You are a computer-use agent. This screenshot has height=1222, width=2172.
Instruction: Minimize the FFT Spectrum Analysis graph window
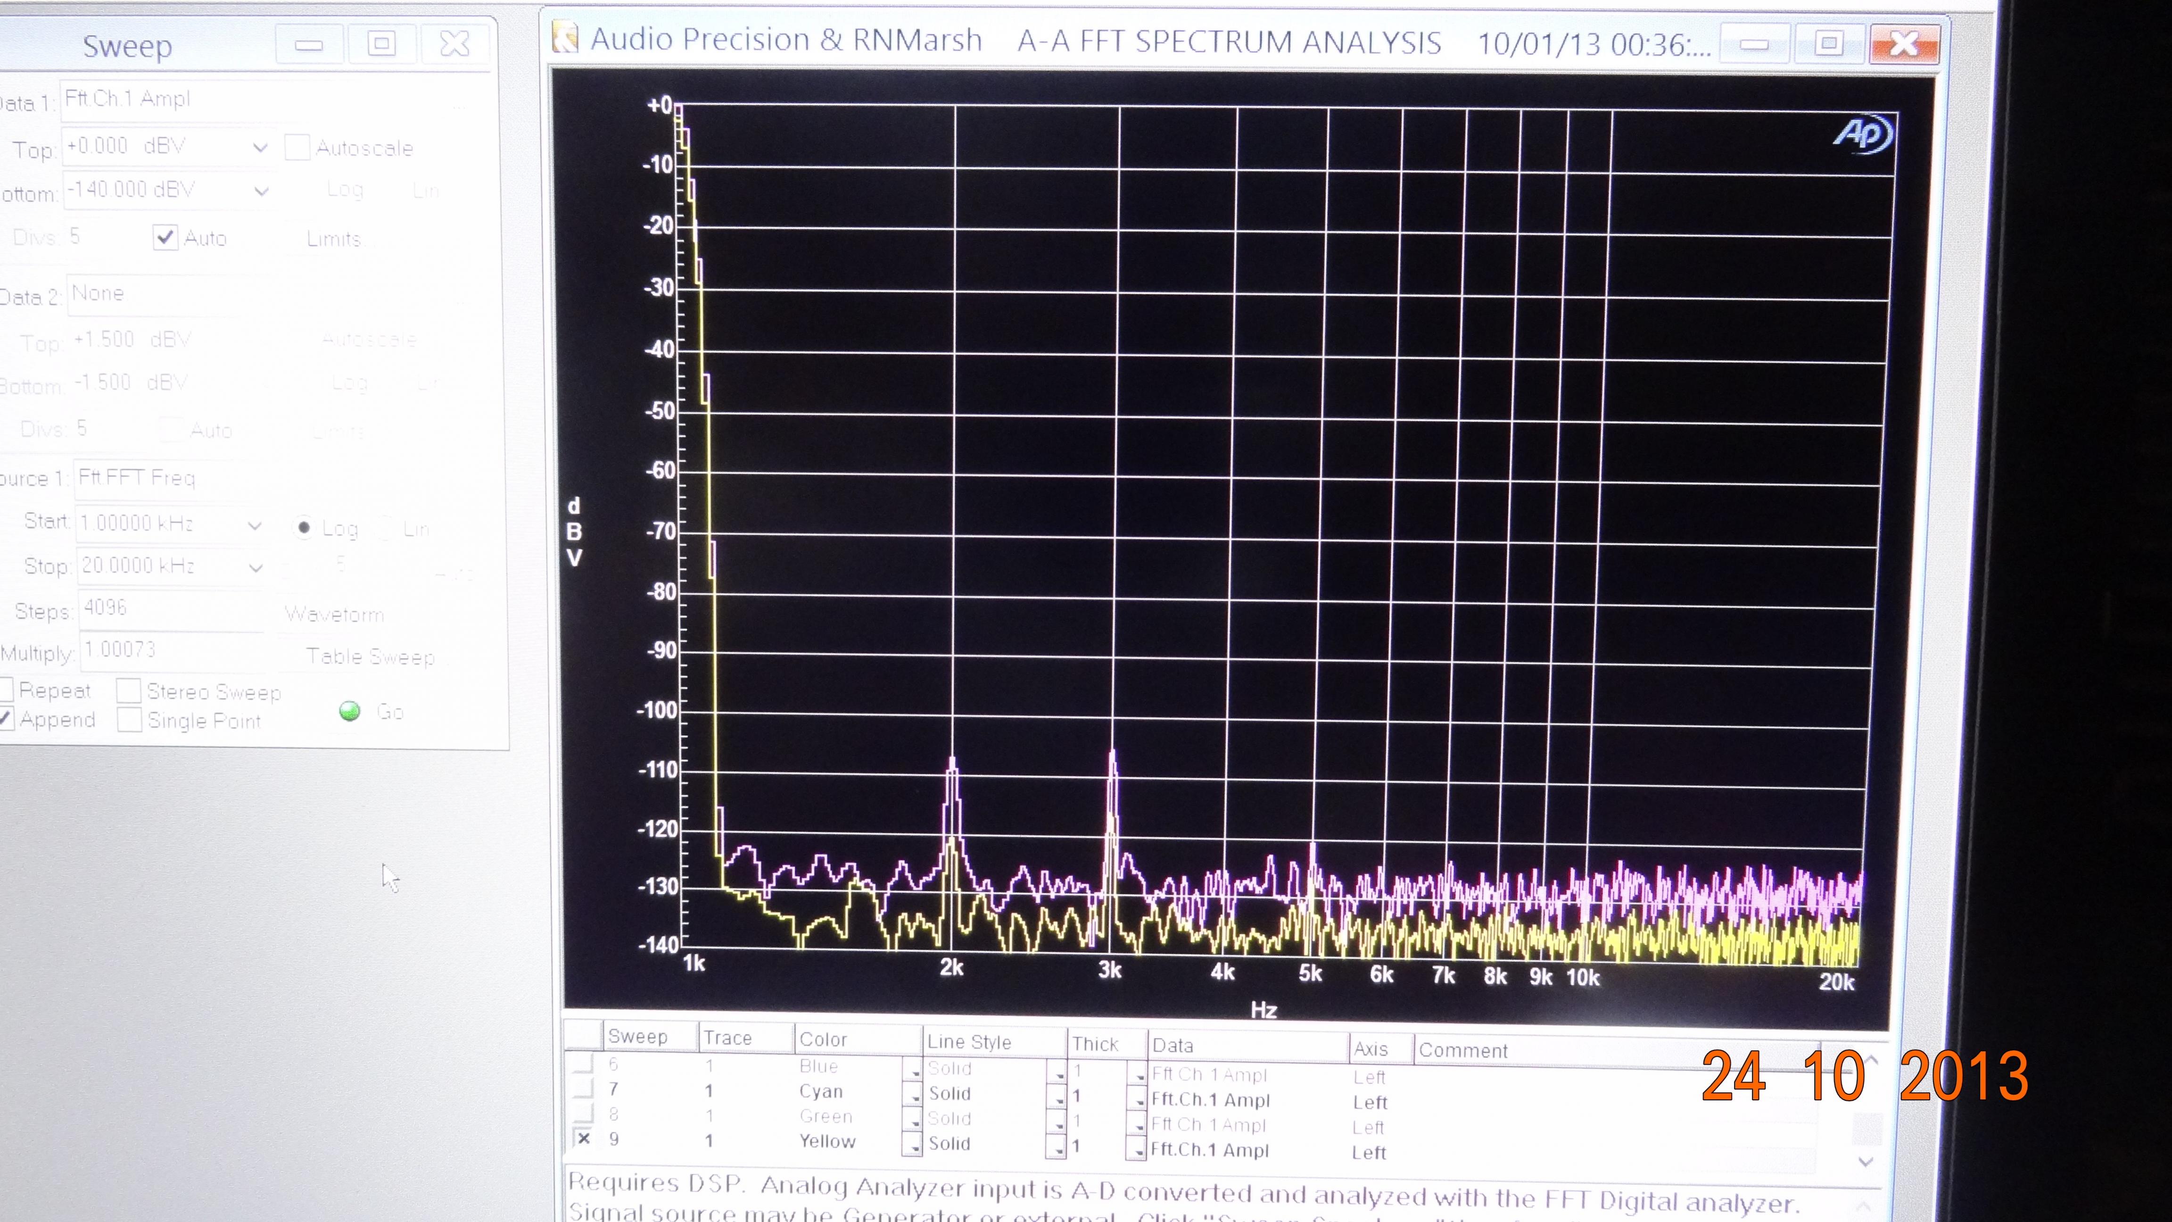pyautogui.click(x=1754, y=44)
